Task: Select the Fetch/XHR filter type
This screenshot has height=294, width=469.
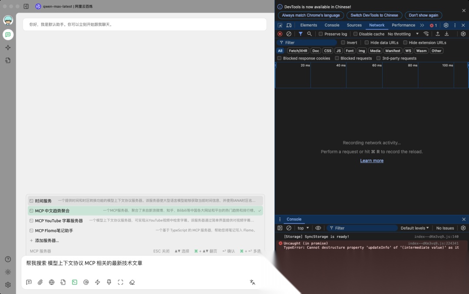Action: point(298,50)
